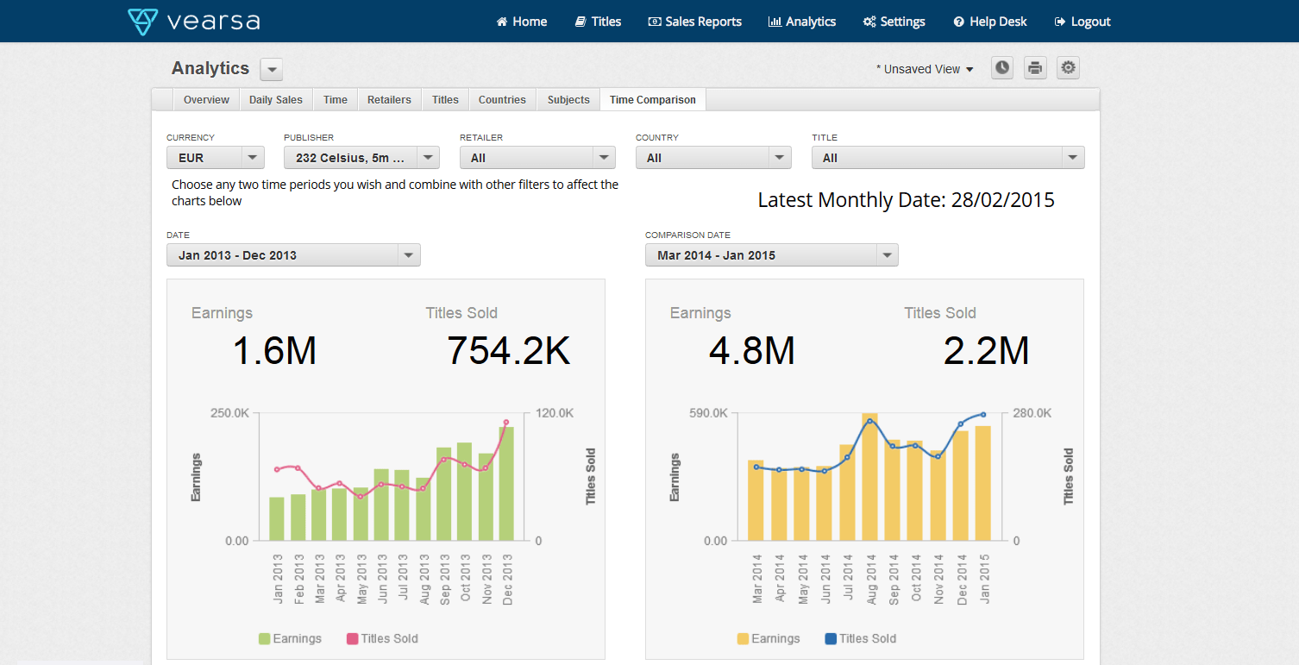Screen dimensions: 1299x665
Task: Click the Vearsa logo icon
Action: (x=142, y=22)
